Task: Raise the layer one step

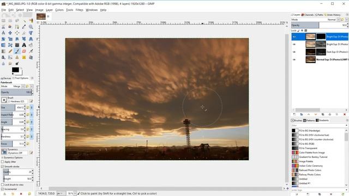Action: point(309,114)
